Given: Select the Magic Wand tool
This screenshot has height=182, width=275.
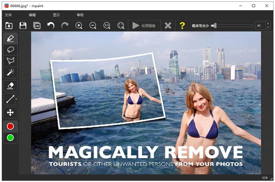Looking at the screenshot, I should 11,72.
